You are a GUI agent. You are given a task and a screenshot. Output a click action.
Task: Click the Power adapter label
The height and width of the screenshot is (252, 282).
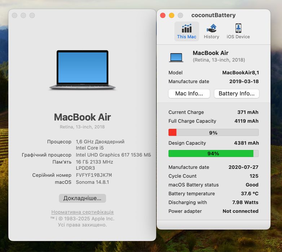pos(185,211)
